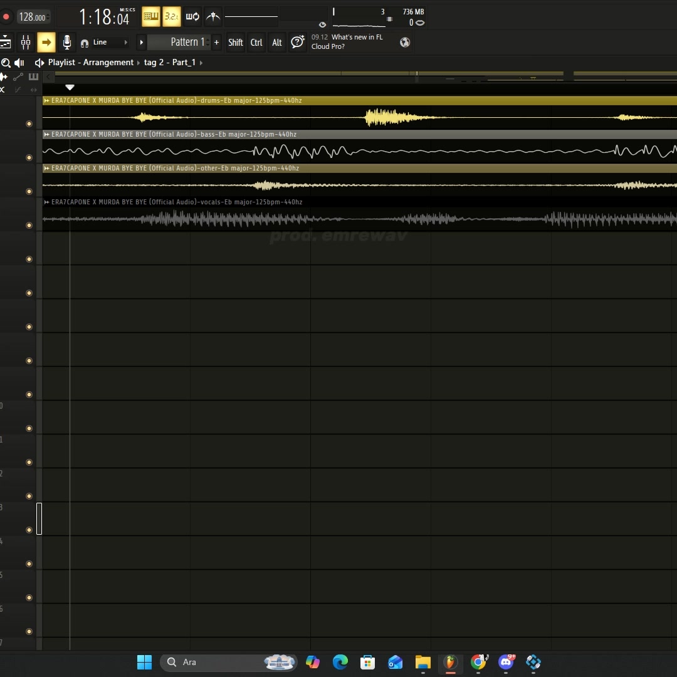Click the eye icon below the output monitor
Image resolution: width=677 pixels, height=677 pixels.
pyautogui.click(x=322, y=24)
